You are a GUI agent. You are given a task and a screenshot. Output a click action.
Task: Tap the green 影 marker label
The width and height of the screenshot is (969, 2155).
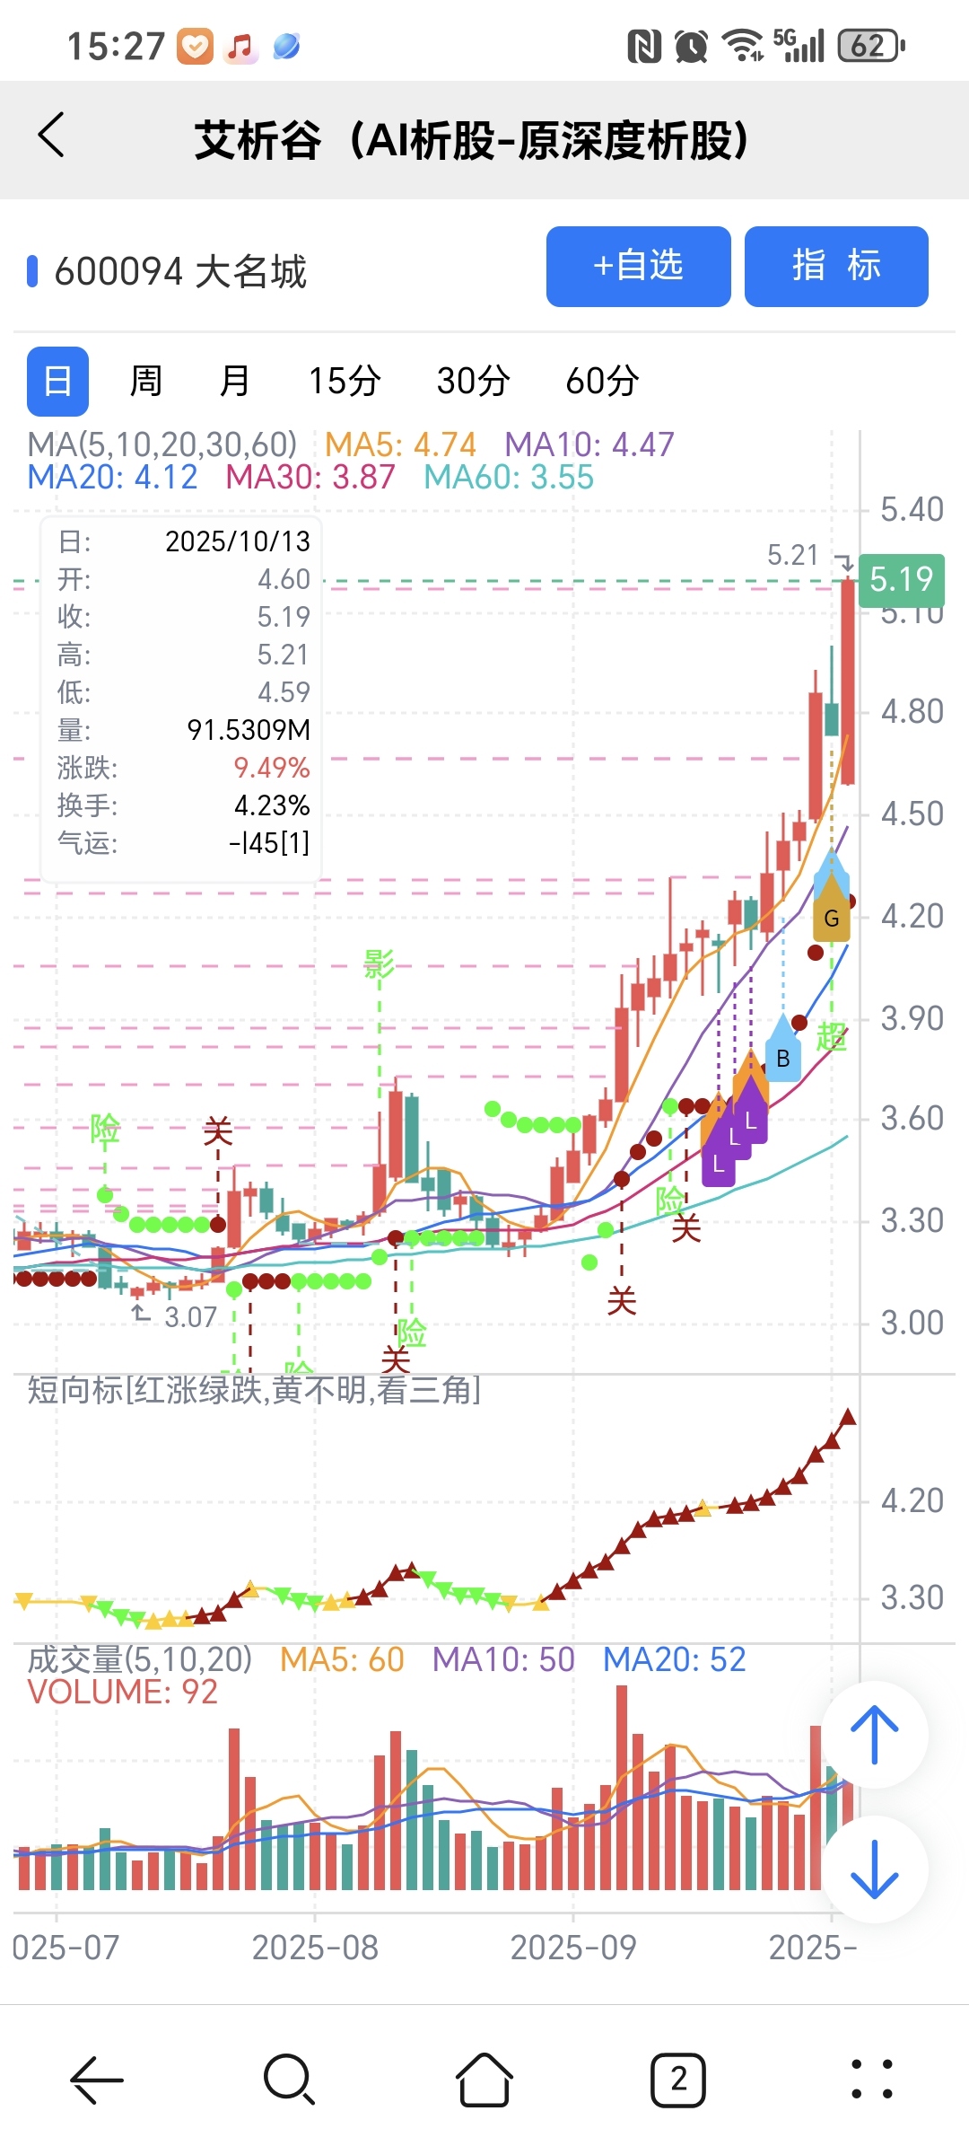pos(379,964)
